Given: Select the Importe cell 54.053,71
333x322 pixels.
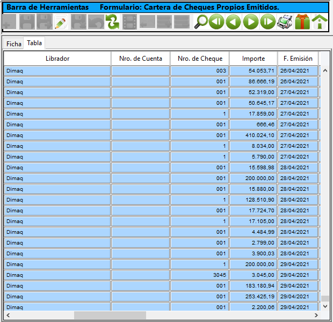Looking at the screenshot, I should pyautogui.click(x=254, y=71).
